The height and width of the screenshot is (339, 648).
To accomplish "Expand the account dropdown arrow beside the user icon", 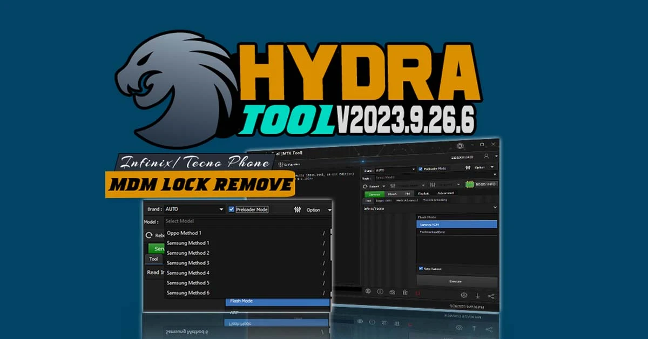I will coord(496,157).
